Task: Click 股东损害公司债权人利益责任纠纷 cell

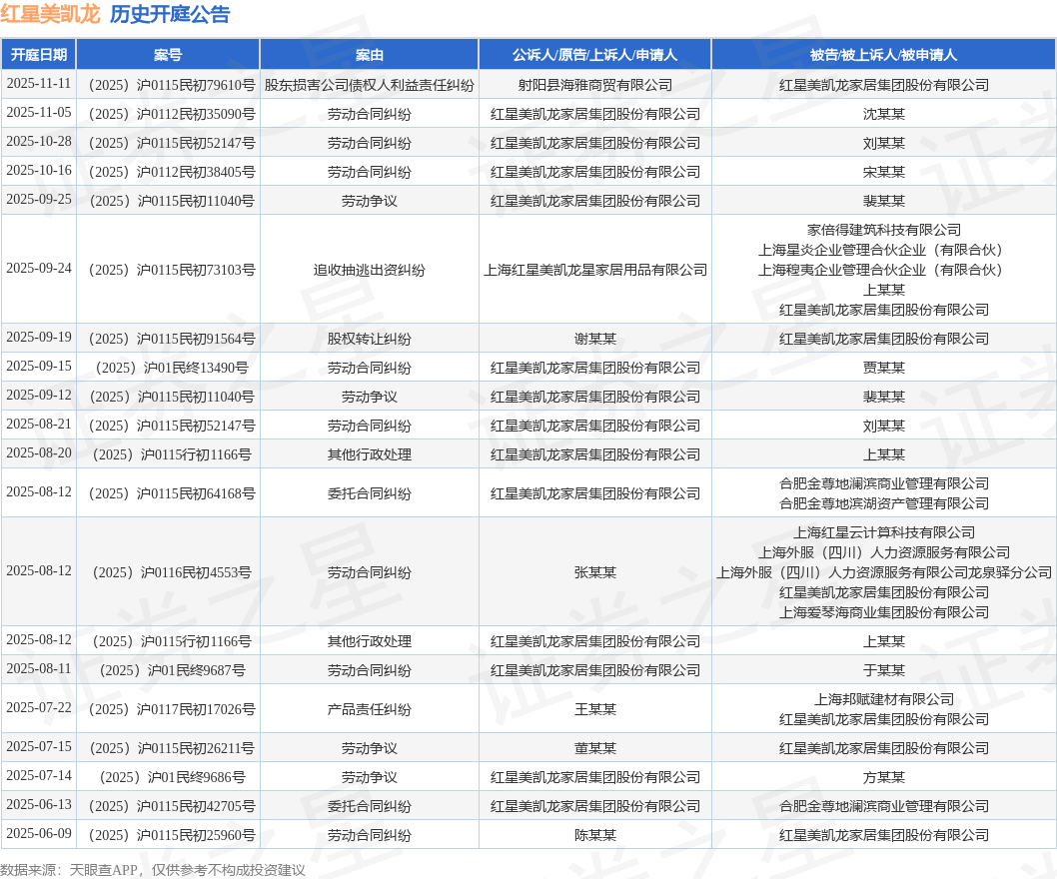Action: click(370, 85)
